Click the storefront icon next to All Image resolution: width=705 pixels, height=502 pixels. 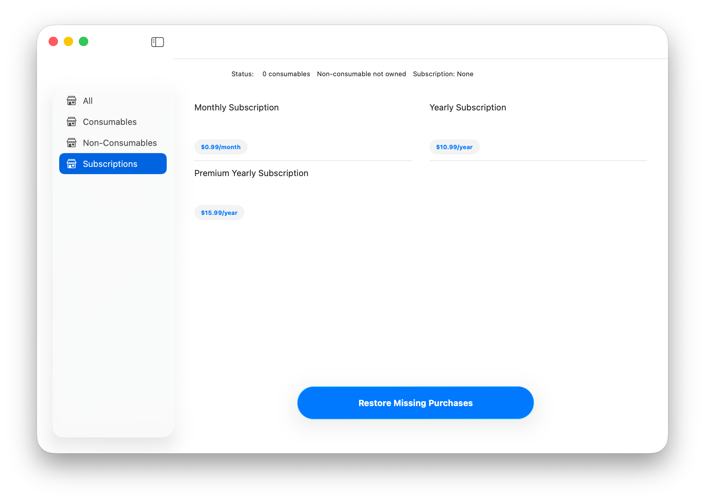tap(72, 101)
